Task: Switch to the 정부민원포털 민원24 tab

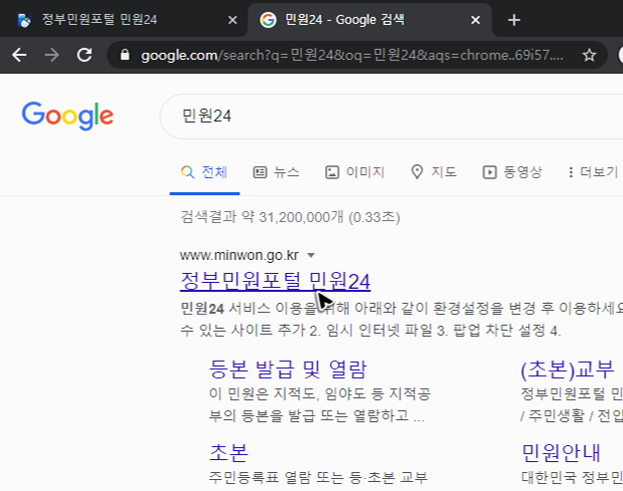Action: coord(124,20)
